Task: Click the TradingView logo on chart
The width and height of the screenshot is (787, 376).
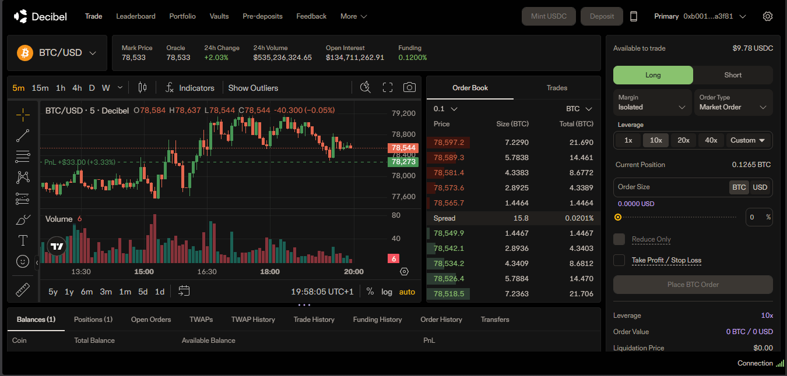Action: tap(57, 247)
